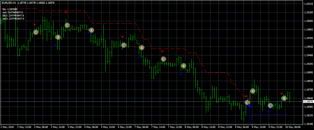Select the red down arrow above 4 May 22:00

click(x=122, y=37)
